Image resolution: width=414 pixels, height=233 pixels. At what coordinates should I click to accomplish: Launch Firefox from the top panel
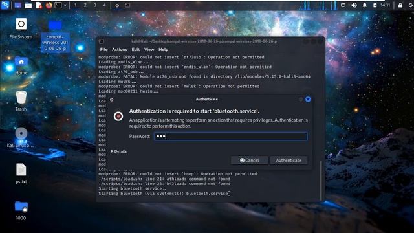(49, 5)
